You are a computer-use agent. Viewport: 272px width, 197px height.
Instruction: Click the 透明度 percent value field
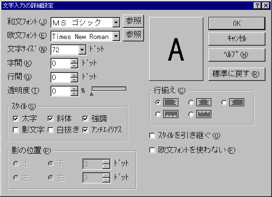(x=61, y=91)
